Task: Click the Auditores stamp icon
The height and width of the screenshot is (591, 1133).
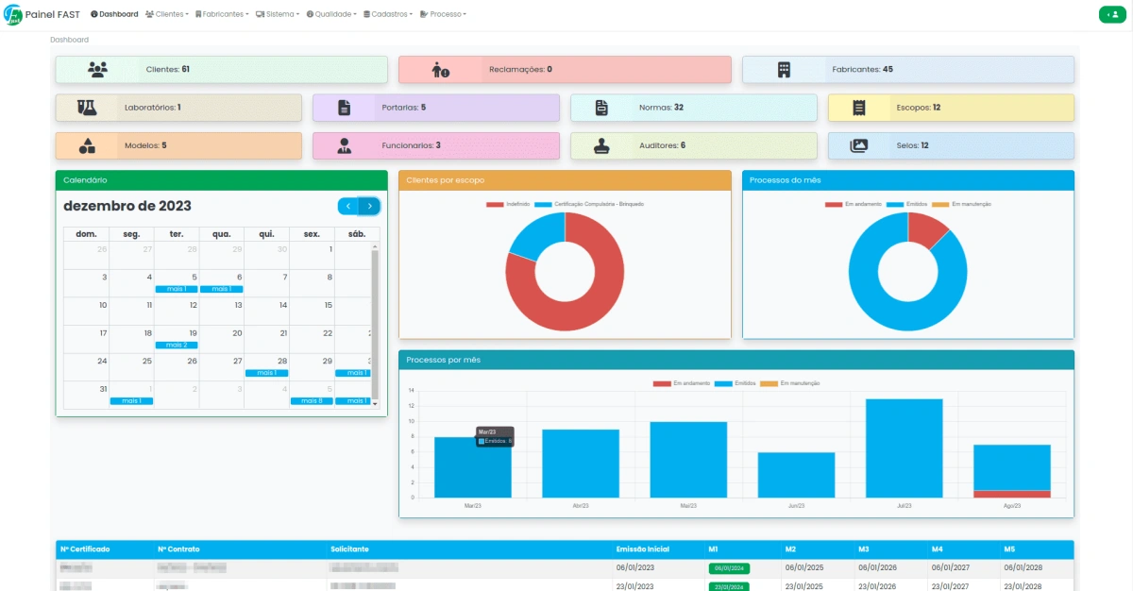Action: (602, 146)
